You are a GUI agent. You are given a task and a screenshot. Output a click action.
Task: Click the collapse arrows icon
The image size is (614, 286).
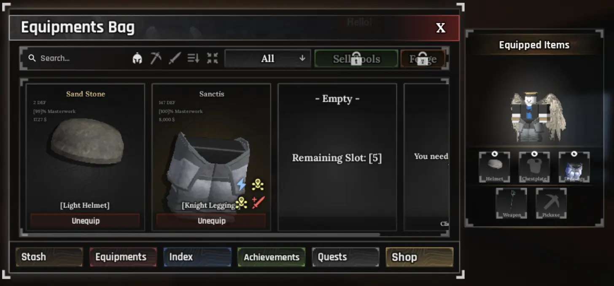point(213,58)
